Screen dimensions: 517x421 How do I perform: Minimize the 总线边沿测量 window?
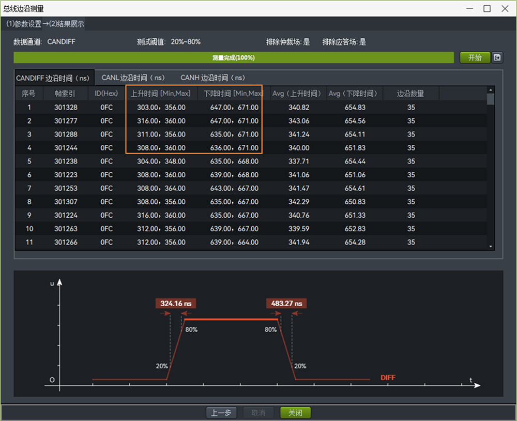point(469,8)
